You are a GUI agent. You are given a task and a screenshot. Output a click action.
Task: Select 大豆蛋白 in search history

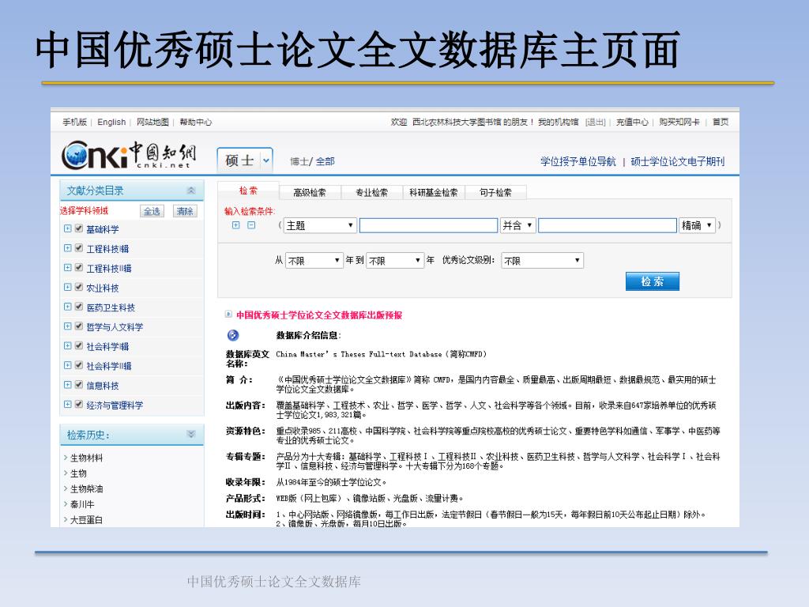[86, 520]
